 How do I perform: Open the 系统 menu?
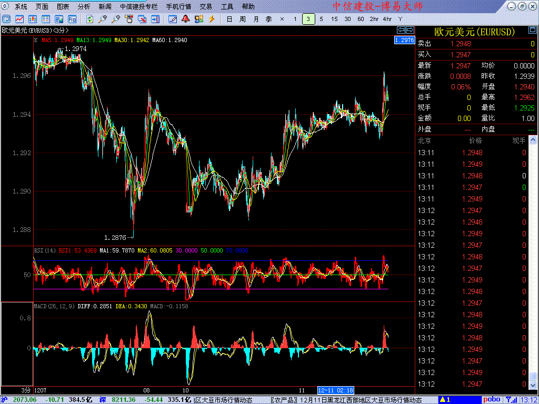tap(21, 6)
